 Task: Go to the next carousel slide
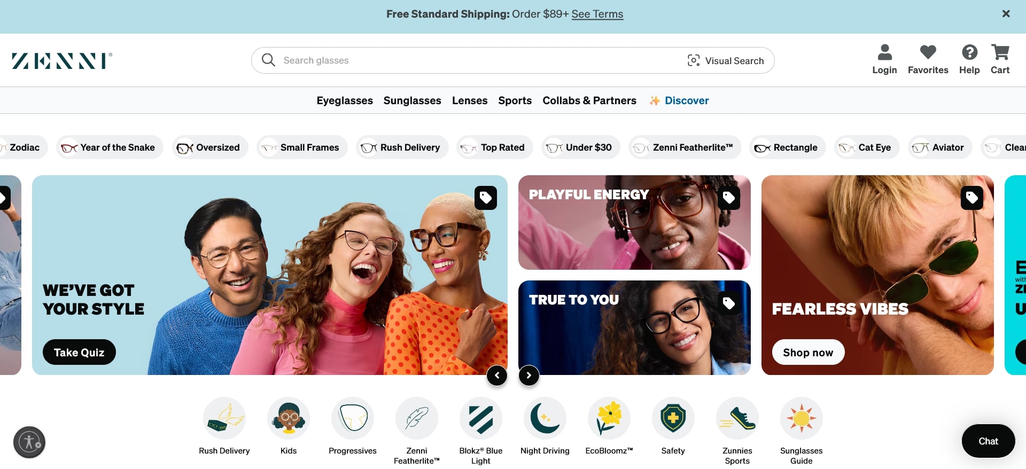tap(529, 376)
